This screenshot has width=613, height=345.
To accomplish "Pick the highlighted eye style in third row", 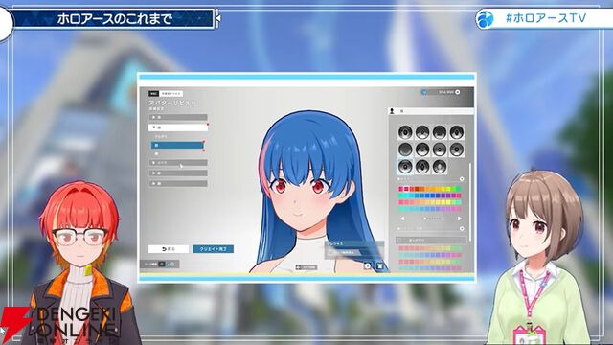I will coord(405,166).
